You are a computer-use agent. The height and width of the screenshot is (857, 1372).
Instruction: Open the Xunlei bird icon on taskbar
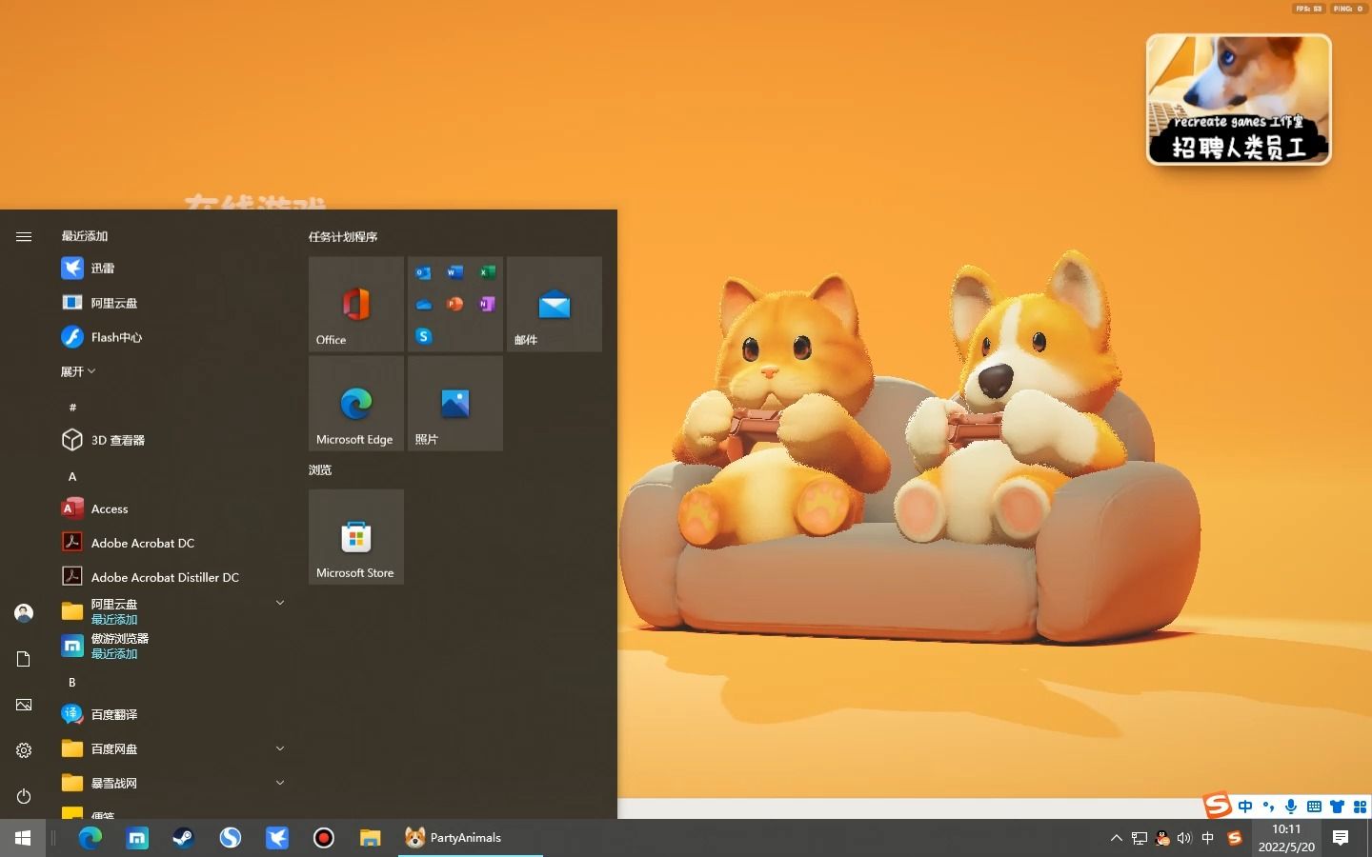click(x=277, y=838)
